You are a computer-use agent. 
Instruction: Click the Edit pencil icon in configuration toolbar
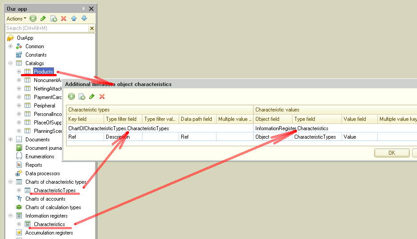pos(43,19)
